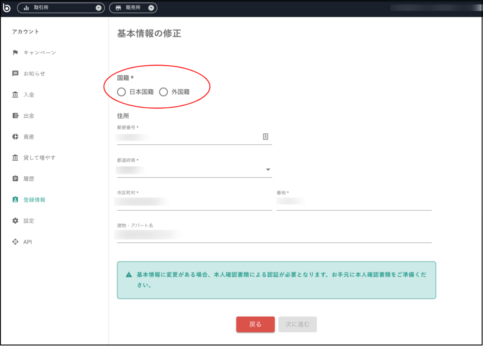Click the 設定 gear icon
The height and width of the screenshot is (346, 483).
(15, 221)
